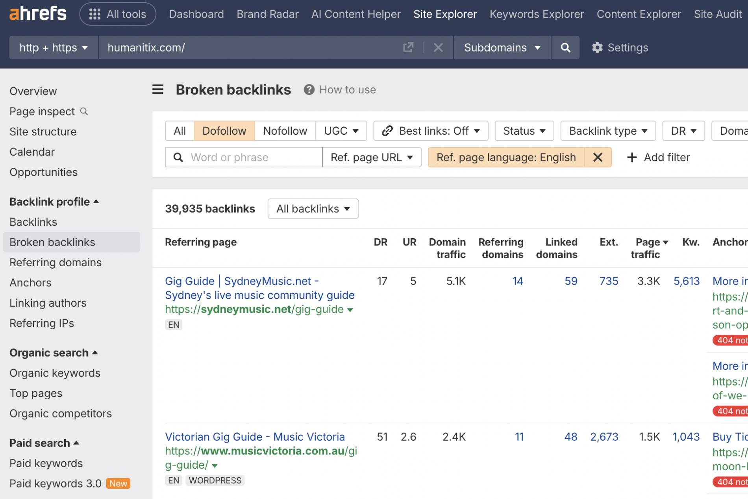Click the Best links chain icon
This screenshot has height=499, width=748.
point(387,131)
